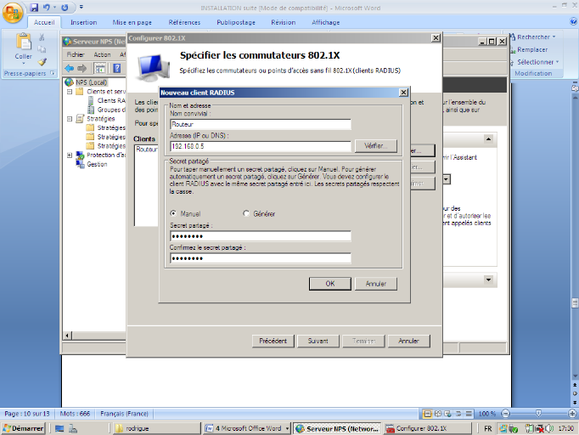Viewport: 579px width, 435px height.
Task: Open the Mise en page ribbon tab
Action: (132, 22)
